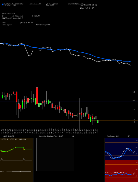Click the 'ADX: 0 +DY: 50 -DY: 50' header
Screen dimensions: 138x182
[x=13, y=140]
